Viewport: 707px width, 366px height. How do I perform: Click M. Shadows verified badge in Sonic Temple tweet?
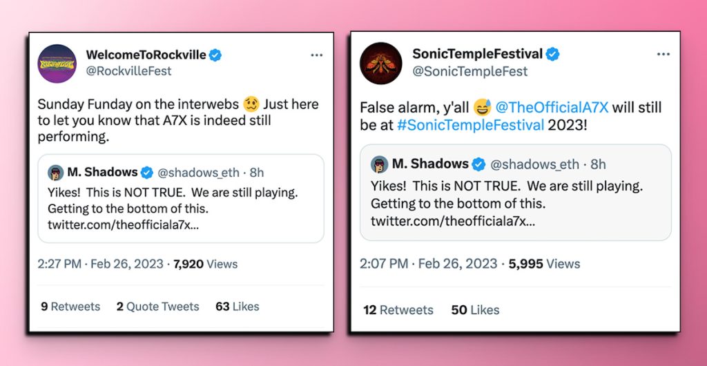point(478,164)
